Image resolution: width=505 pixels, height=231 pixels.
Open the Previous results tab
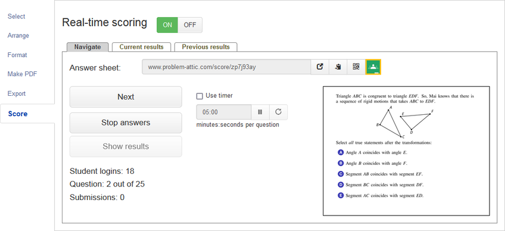coord(206,47)
